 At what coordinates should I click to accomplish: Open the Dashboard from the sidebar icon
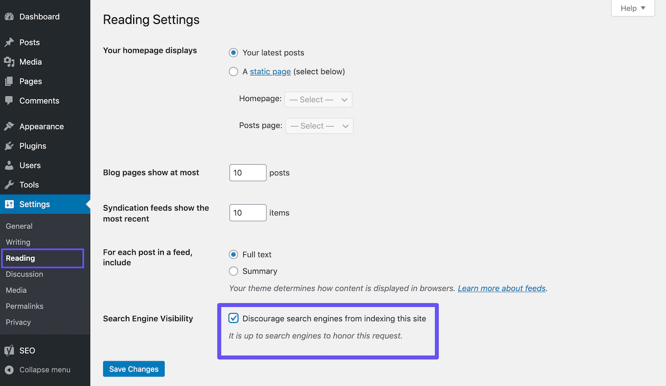(9, 16)
